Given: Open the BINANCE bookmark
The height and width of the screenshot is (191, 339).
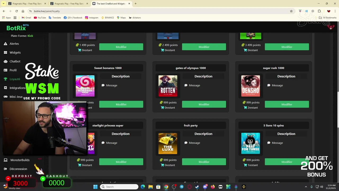Looking at the screenshot, I should pyautogui.click(x=108, y=18).
